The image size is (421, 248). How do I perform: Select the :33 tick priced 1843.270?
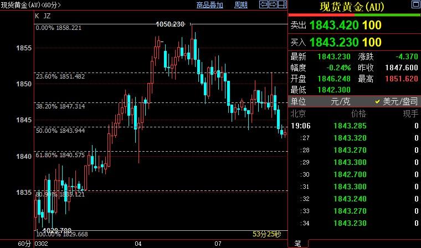355,211
